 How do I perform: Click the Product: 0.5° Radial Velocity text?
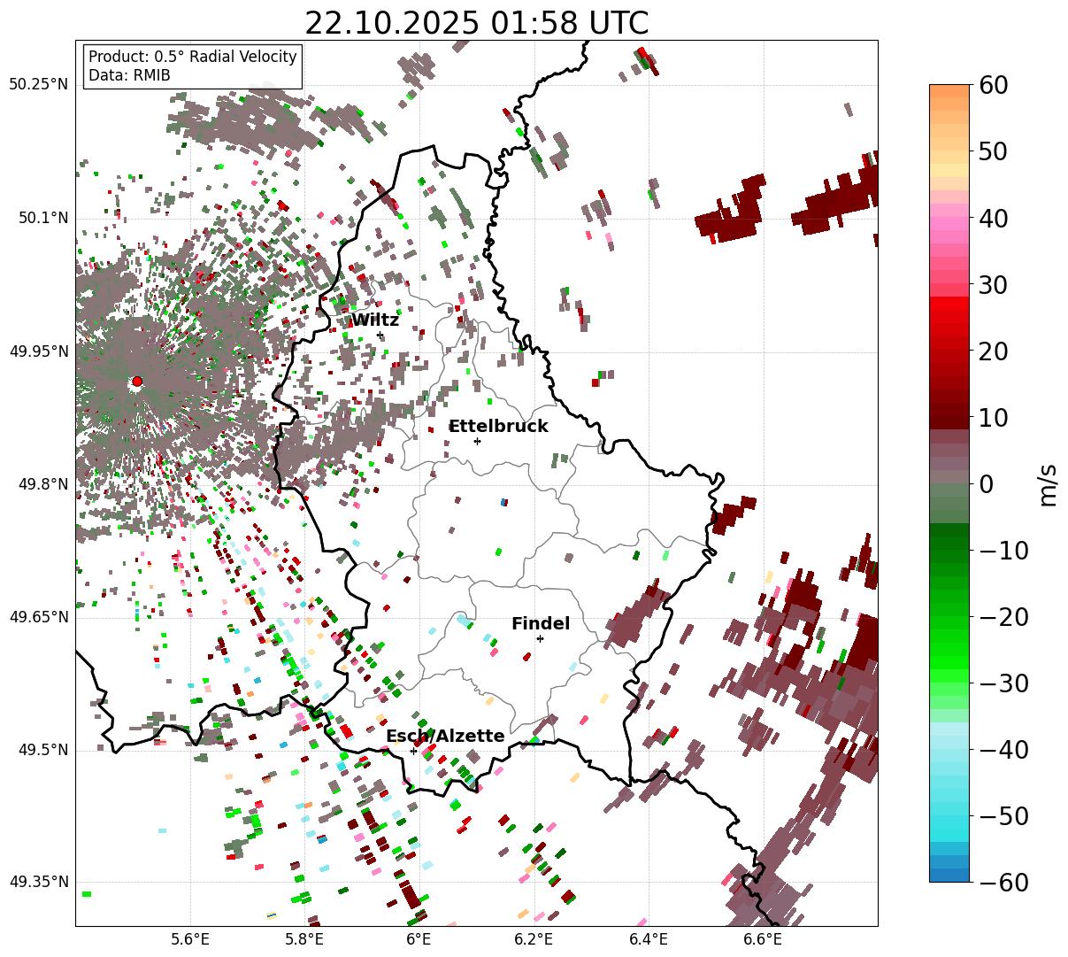click(x=193, y=57)
